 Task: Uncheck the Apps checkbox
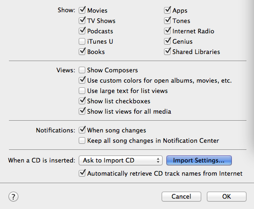[x=167, y=10]
